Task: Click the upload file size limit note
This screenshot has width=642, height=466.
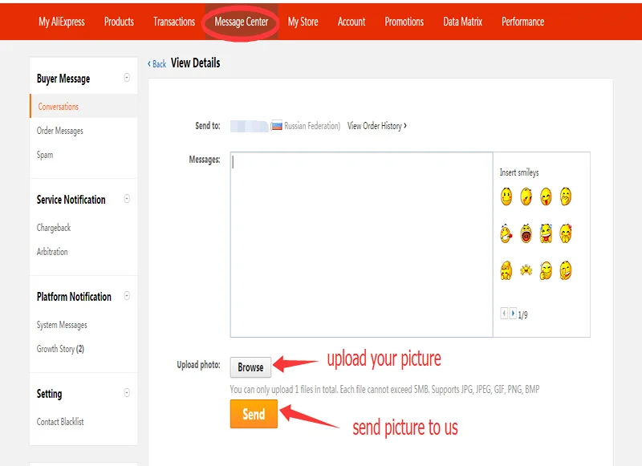Action: click(384, 389)
